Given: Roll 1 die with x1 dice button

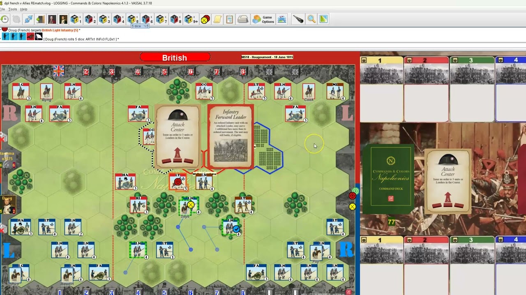Looking at the screenshot, I should pos(76,19).
